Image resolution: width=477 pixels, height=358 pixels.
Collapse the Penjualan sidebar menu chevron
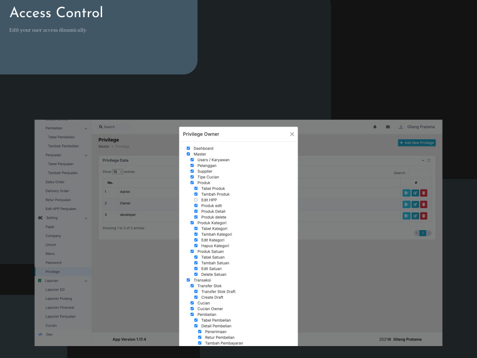click(x=86, y=155)
